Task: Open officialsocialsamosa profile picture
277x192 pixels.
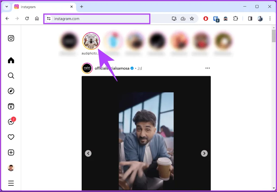Action: 87,68
